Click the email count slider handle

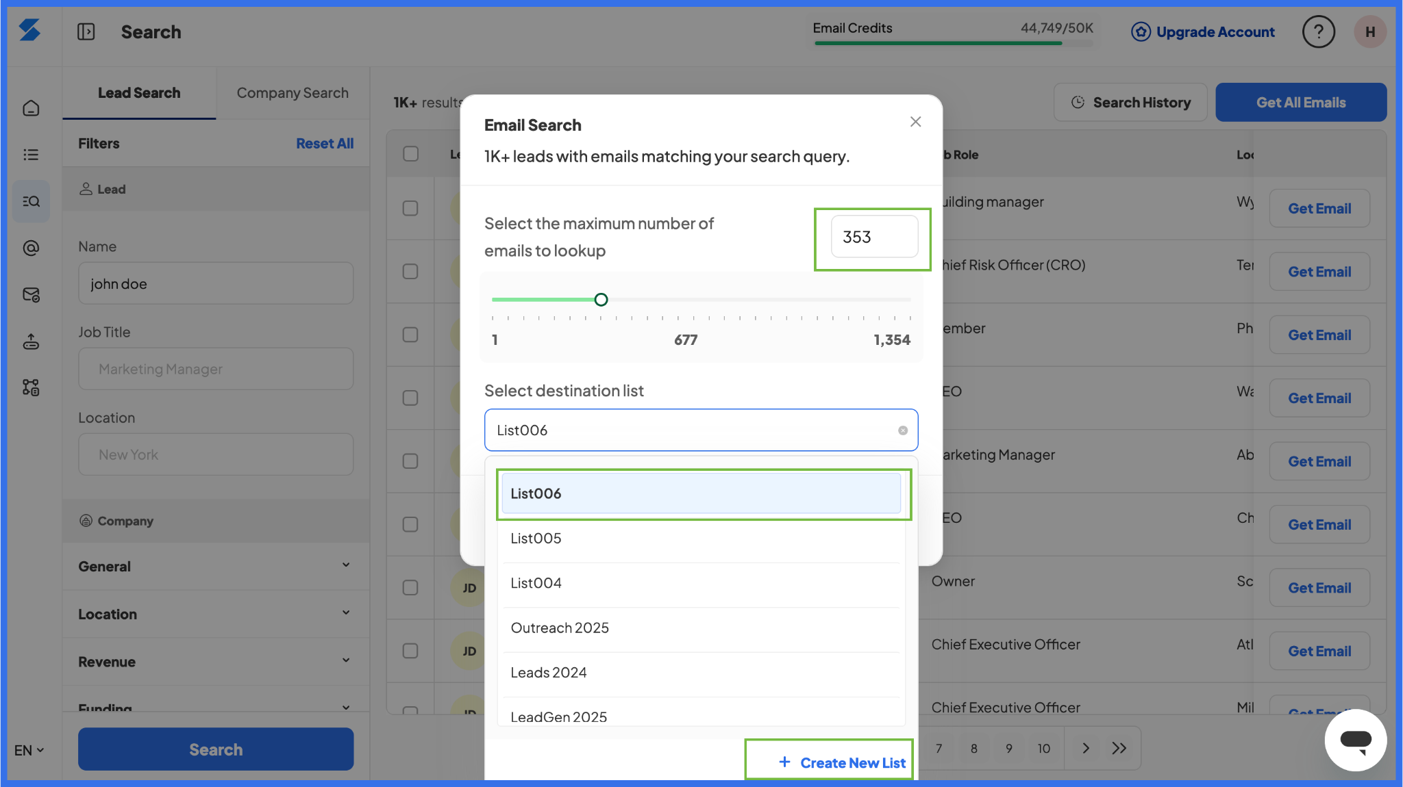pos(601,300)
